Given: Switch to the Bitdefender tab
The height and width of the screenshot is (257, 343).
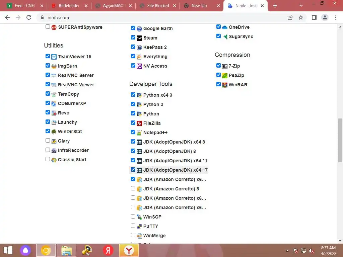Looking at the screenshot, I should click(x=69, y=6).
